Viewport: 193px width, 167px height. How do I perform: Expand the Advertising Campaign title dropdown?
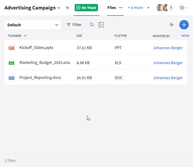click(x=59, y=8)
